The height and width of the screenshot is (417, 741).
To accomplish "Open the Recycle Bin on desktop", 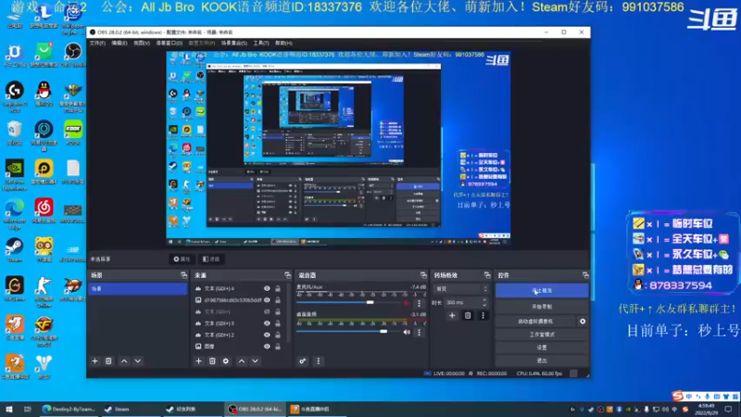I will [x=15, y=133].
